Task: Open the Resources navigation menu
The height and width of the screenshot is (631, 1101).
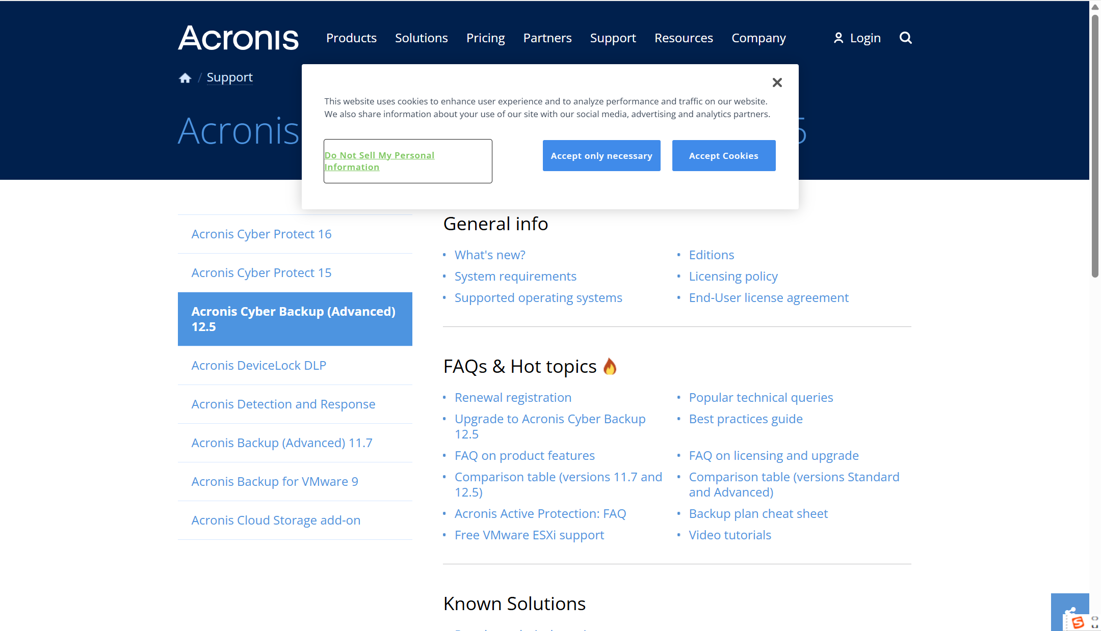Action: pyautogui.click(x=684, y=38)
